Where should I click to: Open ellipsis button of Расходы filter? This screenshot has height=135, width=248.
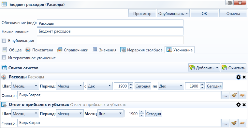click(226, 95)
